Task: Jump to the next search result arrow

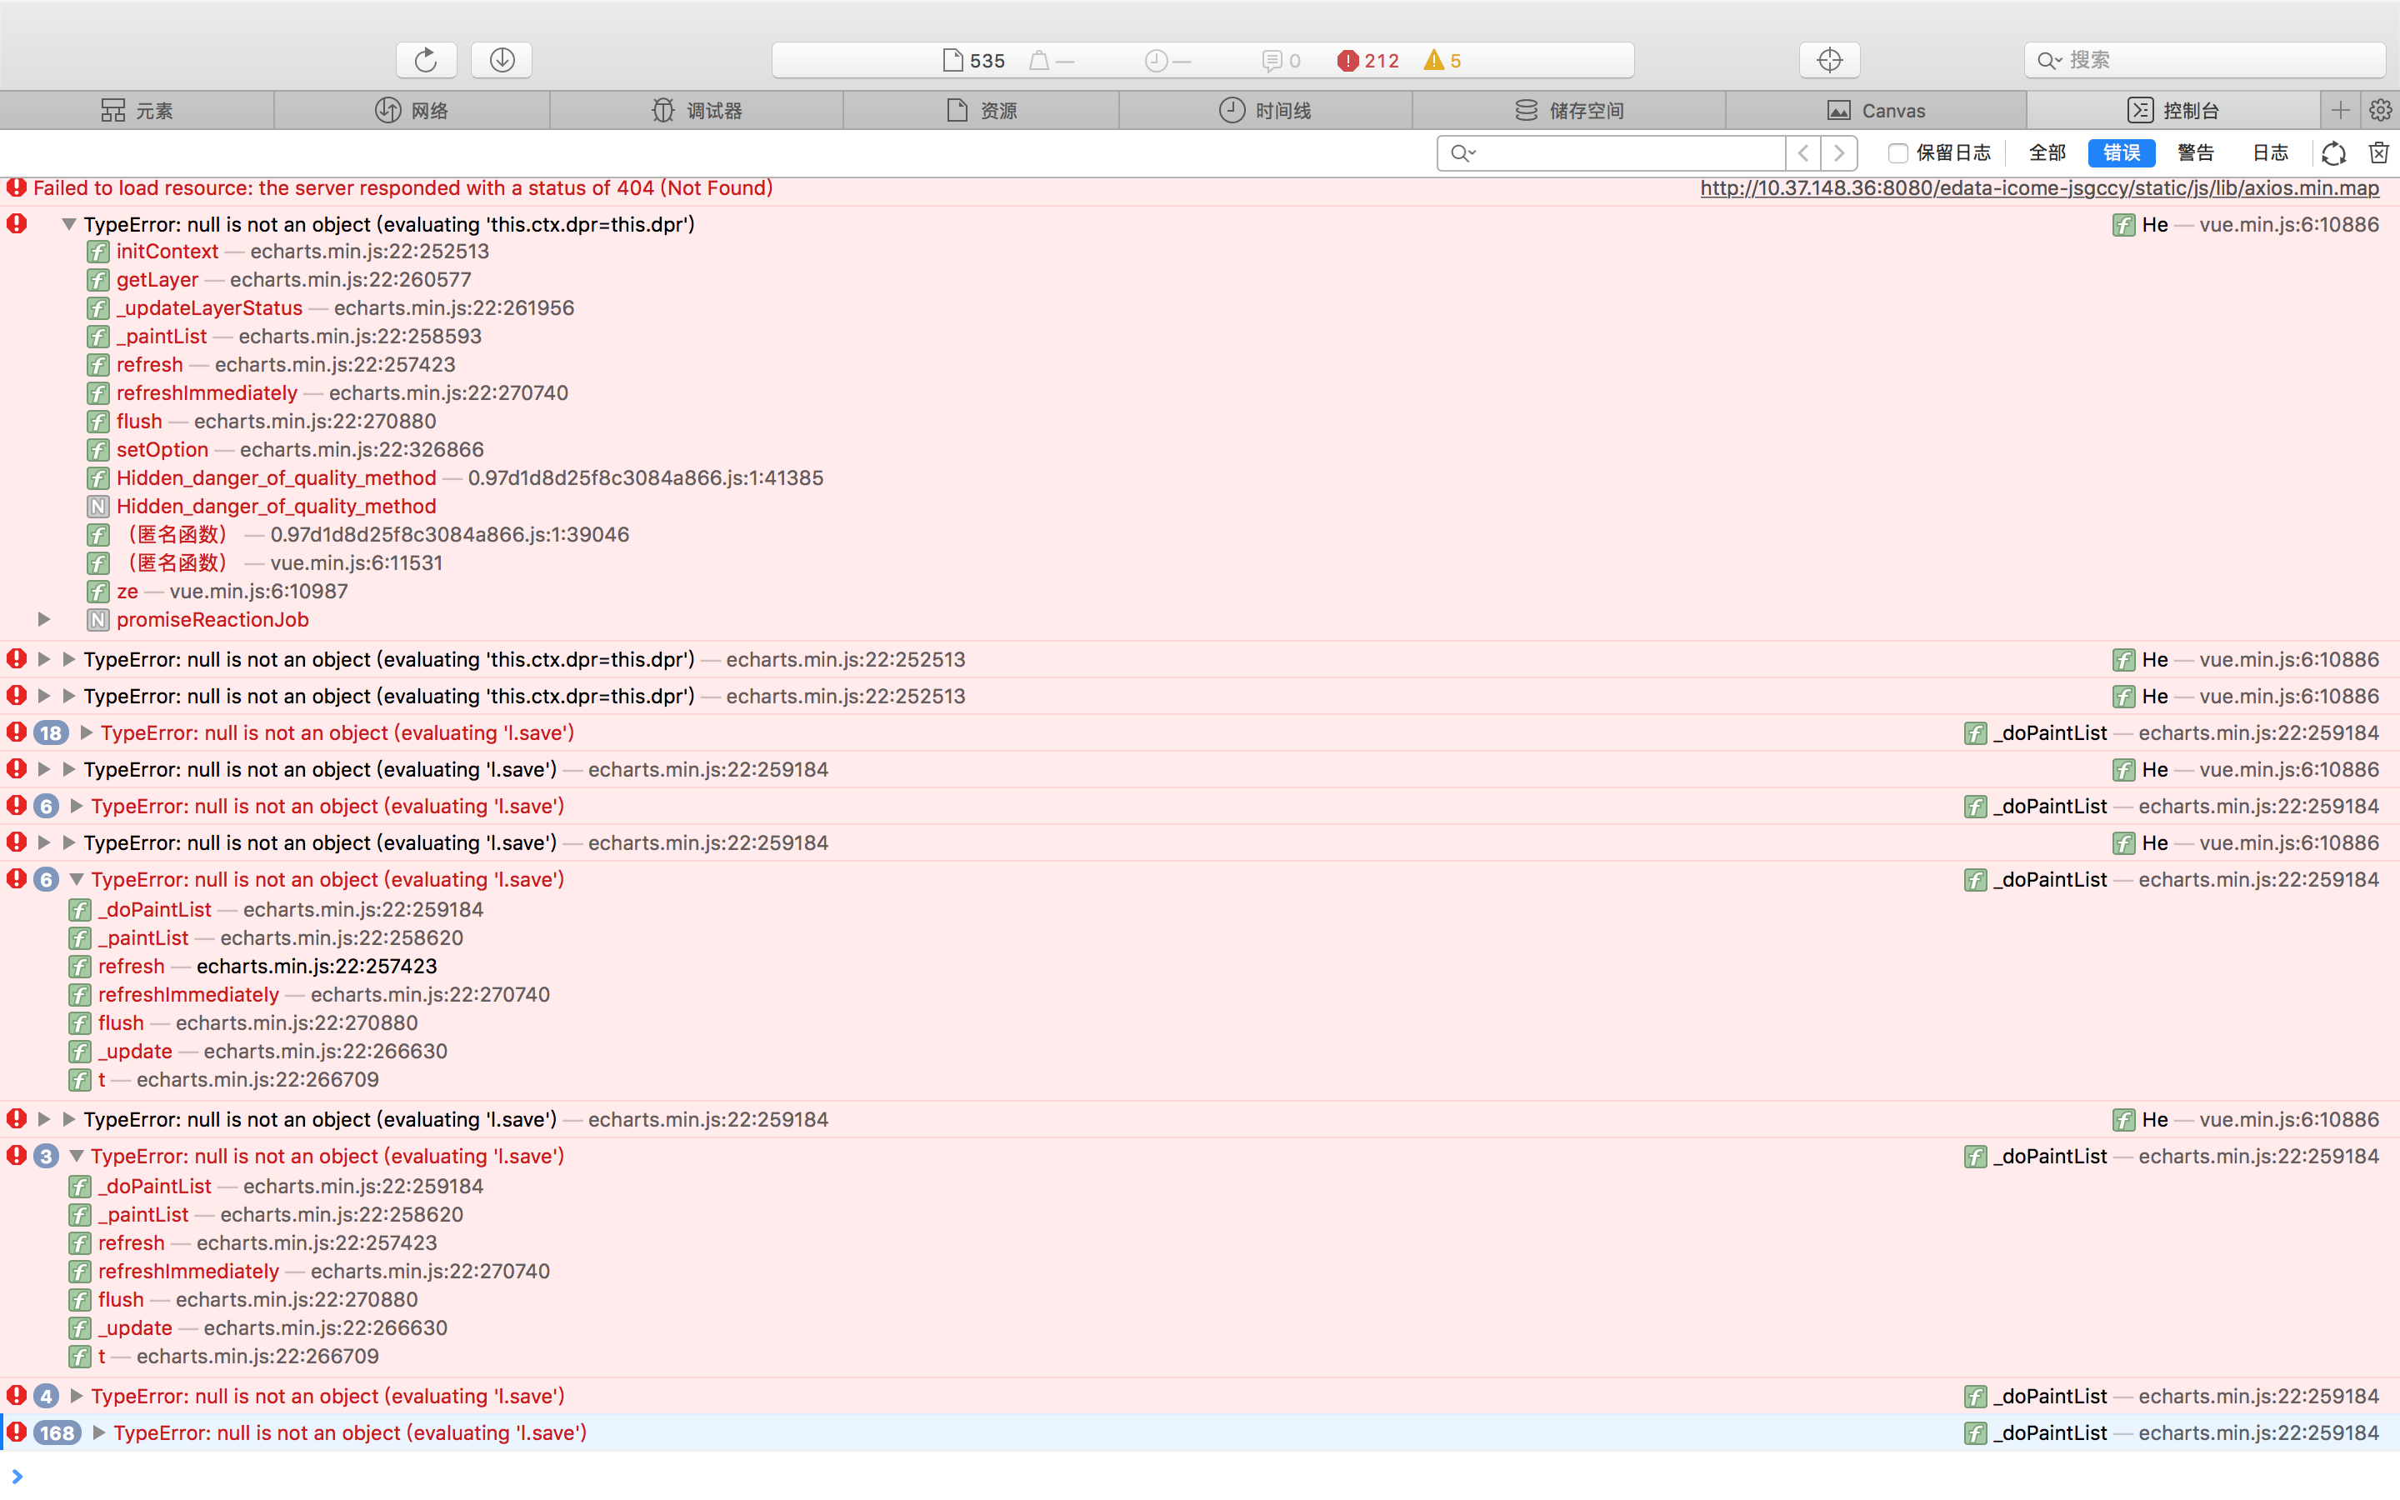Action: click(x=1840, y=152)
